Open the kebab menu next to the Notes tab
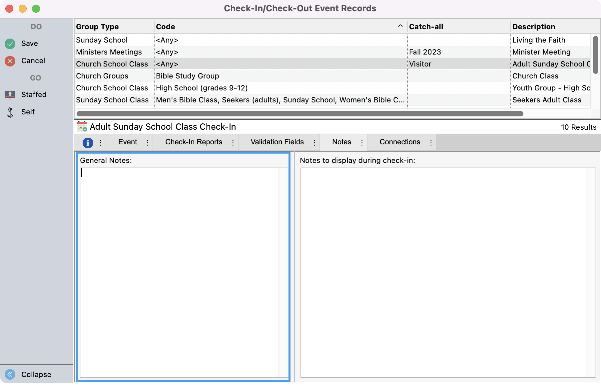 coord(362,143)
